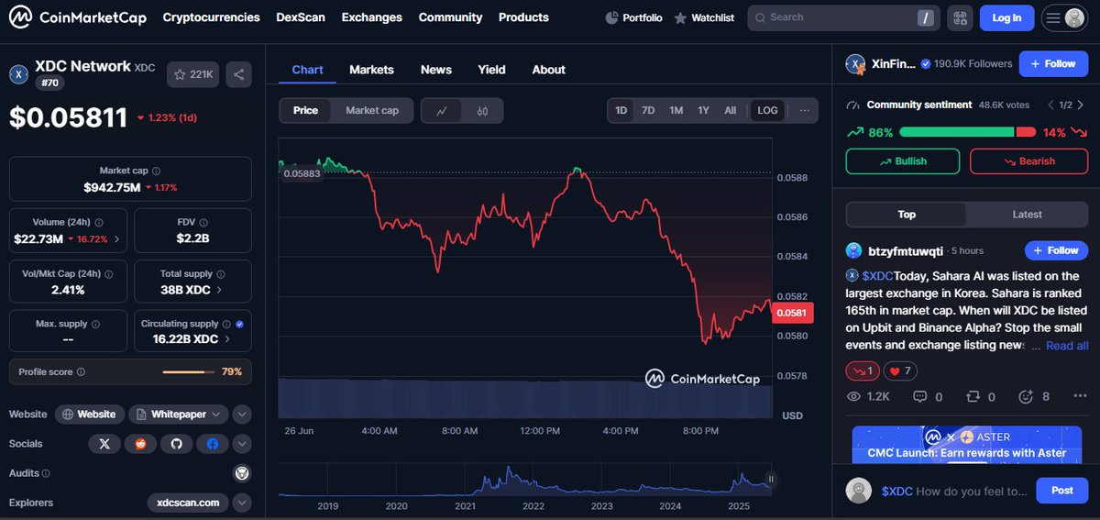Viewport: 1100px width, 520px height.
Task: Click Market cap info icon
Action: pos(156,171)
